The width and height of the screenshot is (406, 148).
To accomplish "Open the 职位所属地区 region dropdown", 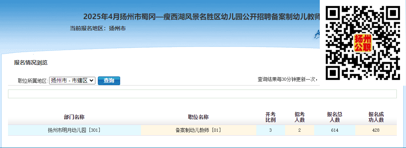I will coord(72,80).
